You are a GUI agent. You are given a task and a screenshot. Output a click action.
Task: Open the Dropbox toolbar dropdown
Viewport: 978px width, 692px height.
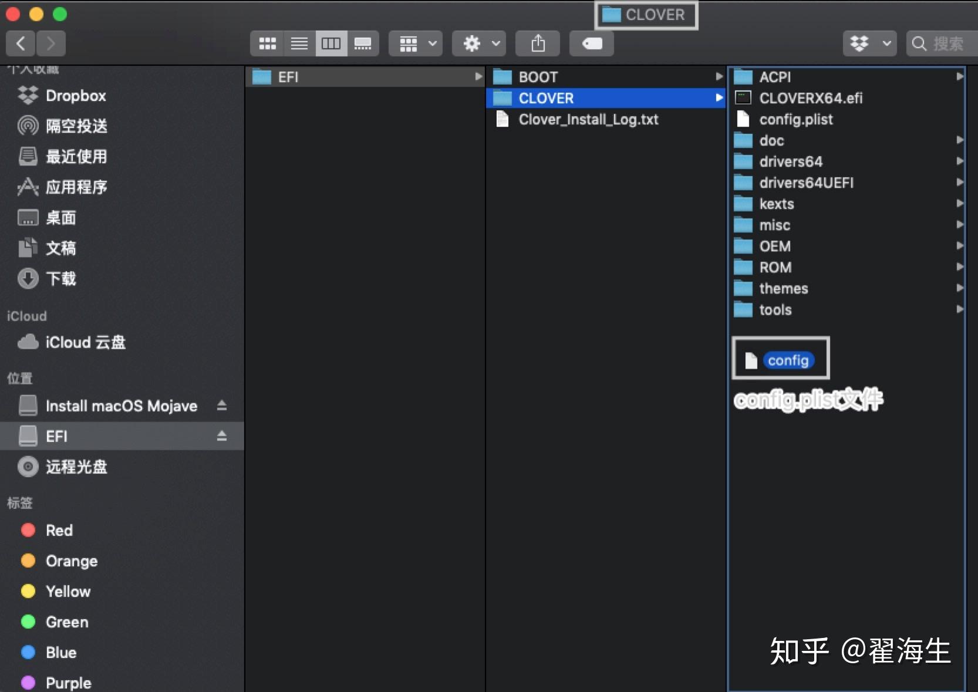[x=870, y=43]
